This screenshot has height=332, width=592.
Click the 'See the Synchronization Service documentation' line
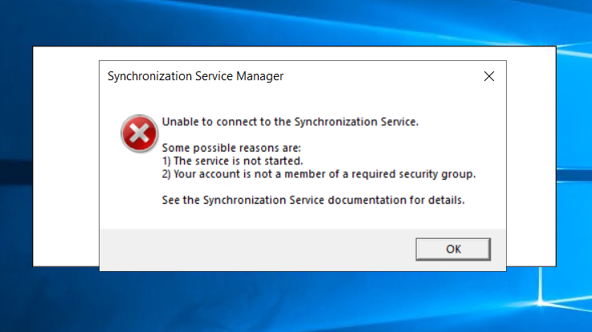(x=313, y=200)
